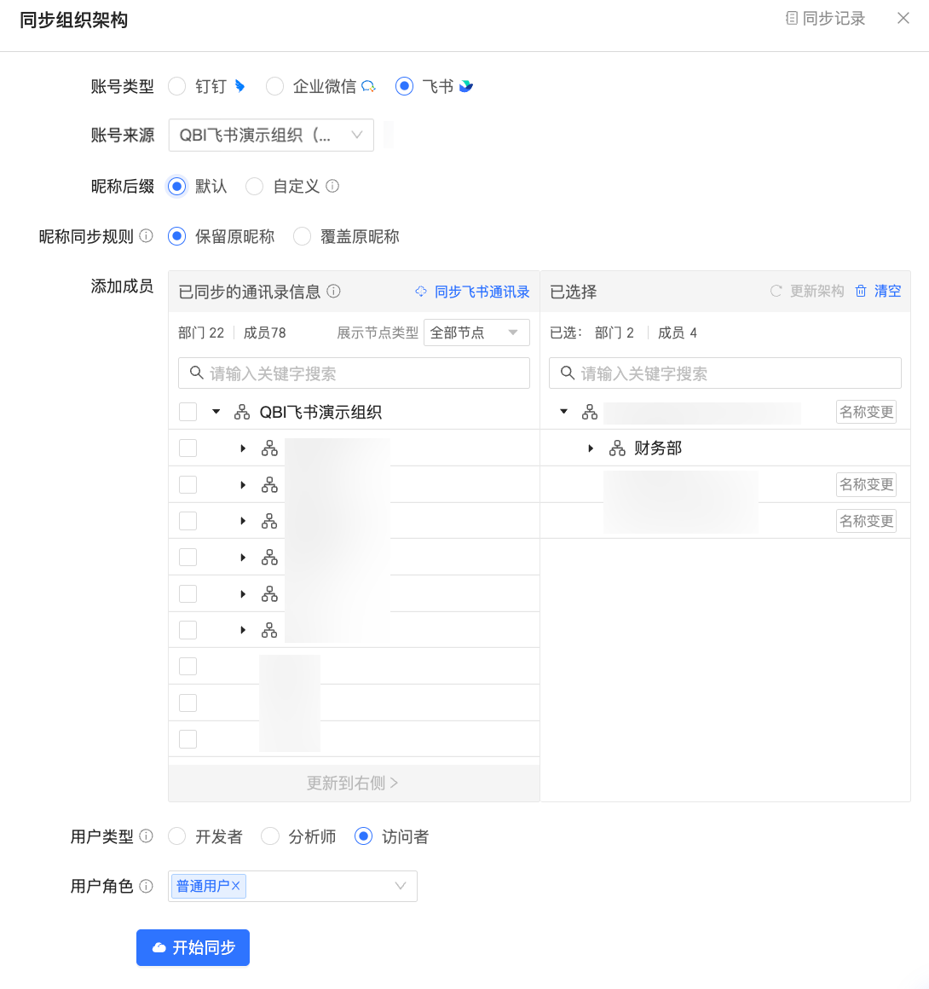Click the 开始同步 button

point(193,947)
